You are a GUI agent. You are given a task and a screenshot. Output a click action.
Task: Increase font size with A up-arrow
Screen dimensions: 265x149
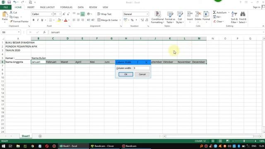(x=64, y=14)
